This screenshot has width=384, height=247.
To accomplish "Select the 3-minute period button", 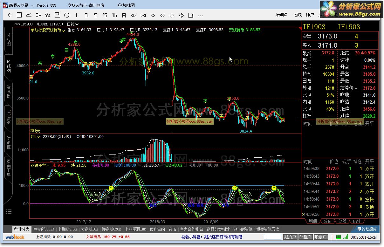I will (x=86, y=15).
